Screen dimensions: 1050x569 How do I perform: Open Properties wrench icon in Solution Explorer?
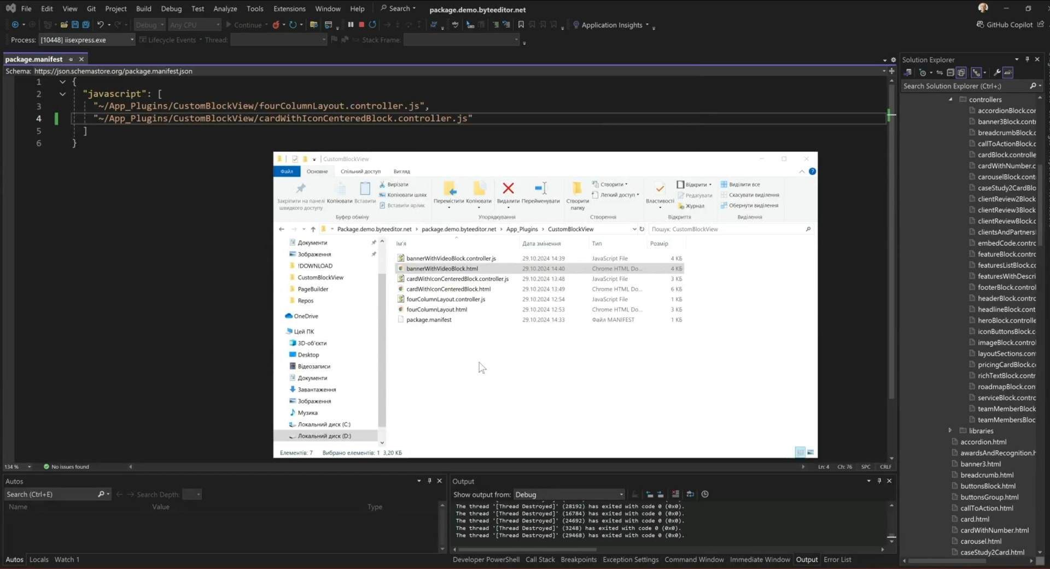[x=997, y=73]
